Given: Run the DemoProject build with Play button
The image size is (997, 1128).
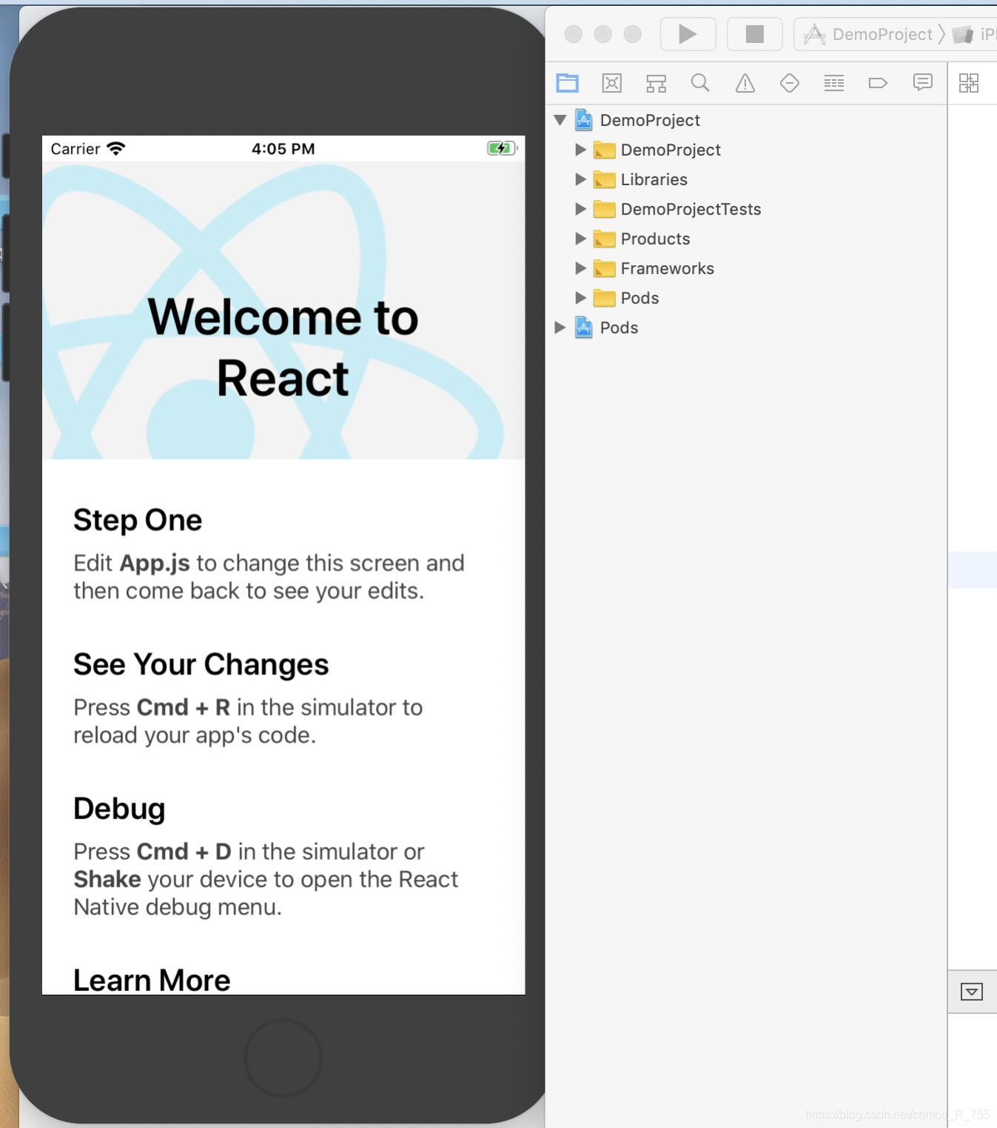Looking at the screenshot, I should [x=688, y=34].
